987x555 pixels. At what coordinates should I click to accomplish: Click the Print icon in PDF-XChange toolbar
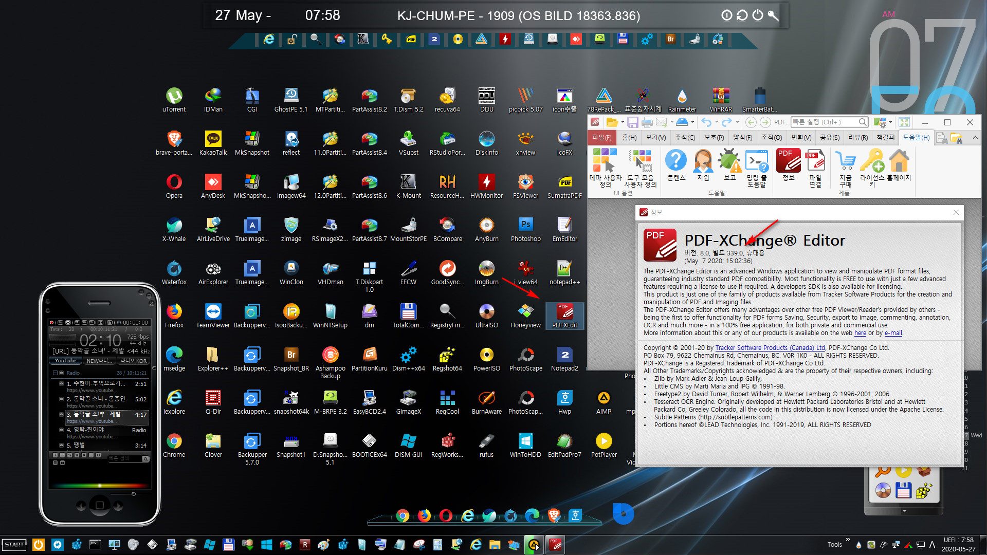[x=647, y=122]
